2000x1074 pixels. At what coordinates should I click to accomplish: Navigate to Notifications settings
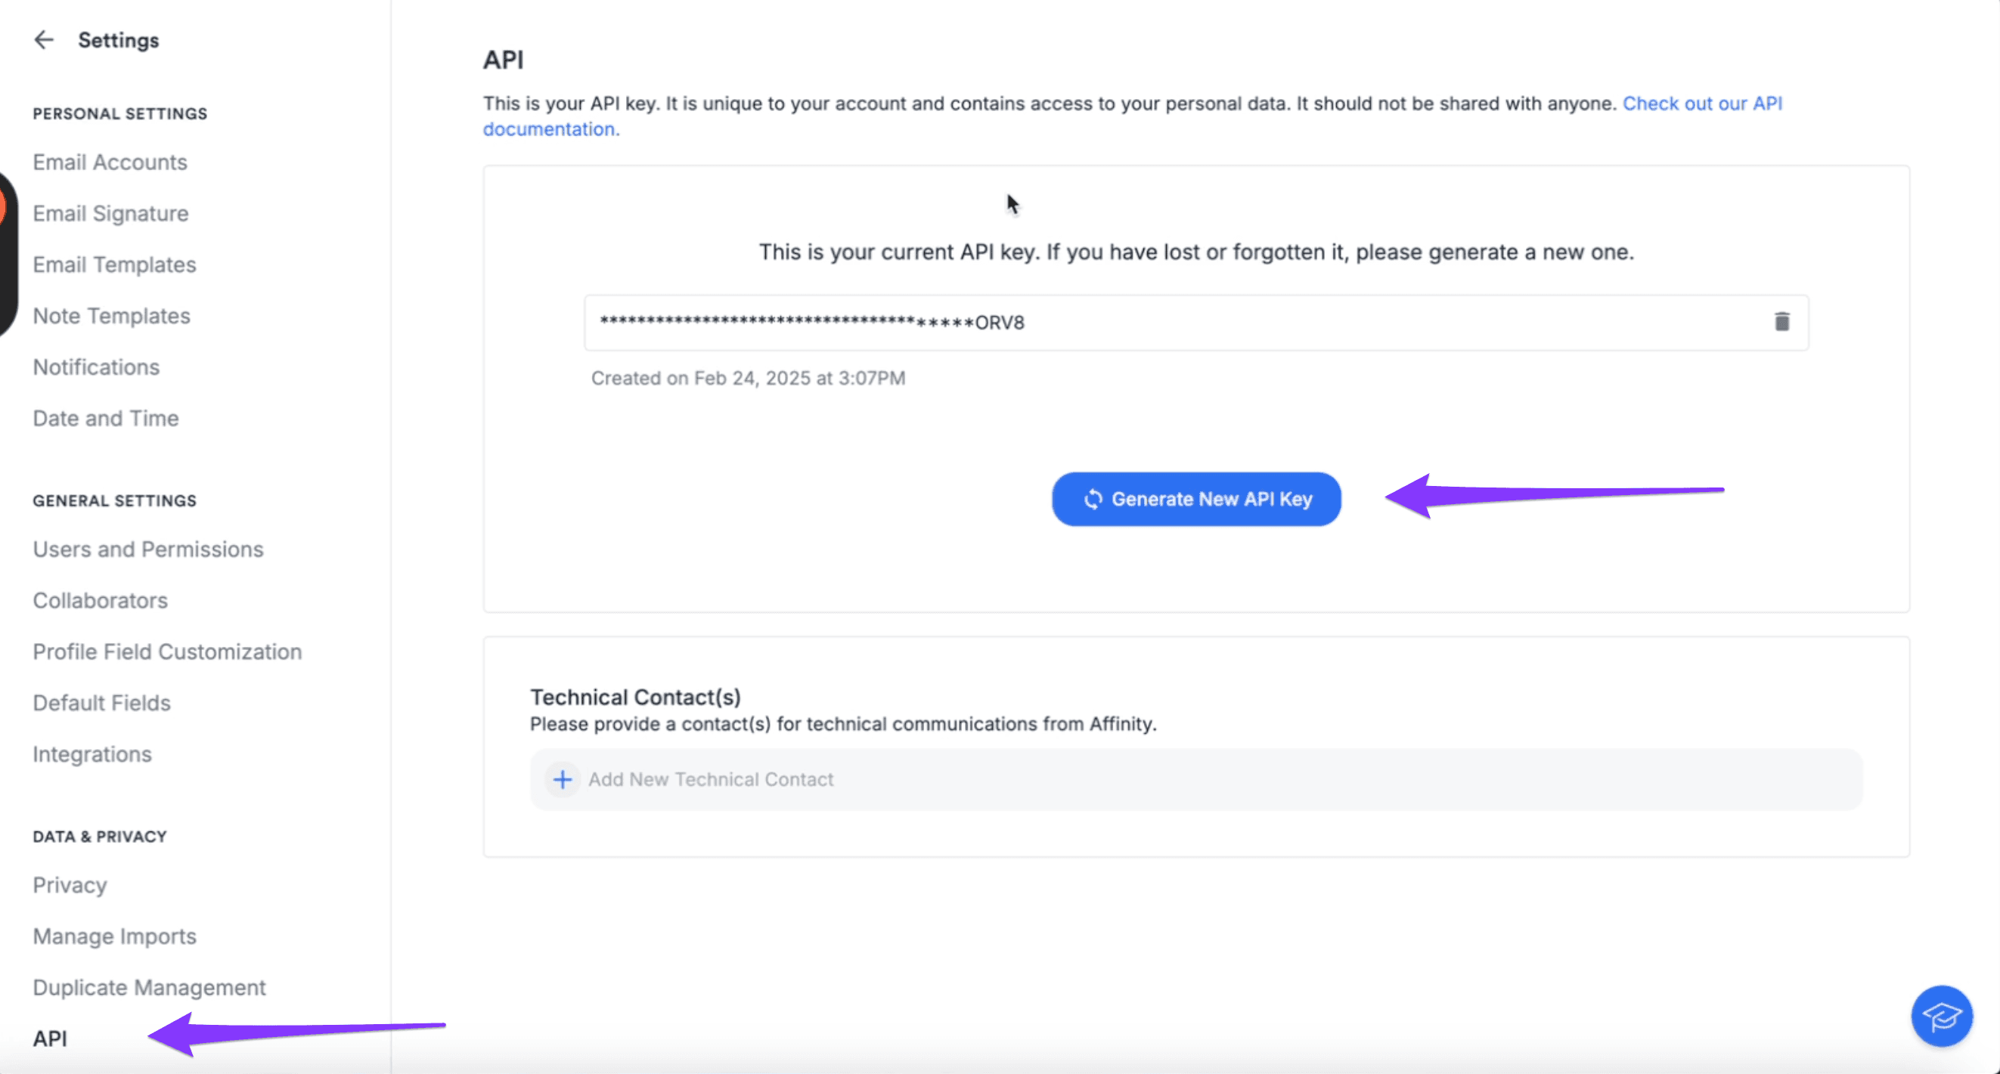[x=96, y=367]
